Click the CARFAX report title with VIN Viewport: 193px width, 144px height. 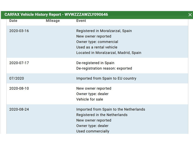[x=56, y=14]
